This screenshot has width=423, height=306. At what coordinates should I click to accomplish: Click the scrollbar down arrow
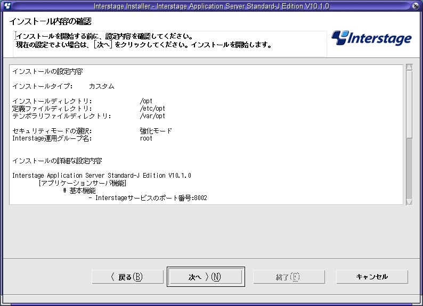click(409, 202)
